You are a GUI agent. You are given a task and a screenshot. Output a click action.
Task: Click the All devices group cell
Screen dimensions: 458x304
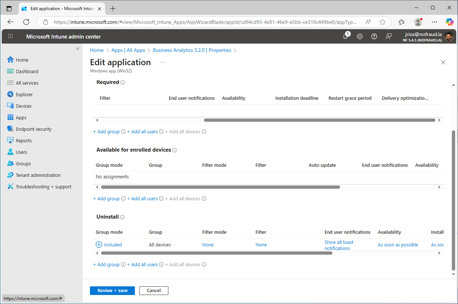pyautogui.click(x=160, y=245)
